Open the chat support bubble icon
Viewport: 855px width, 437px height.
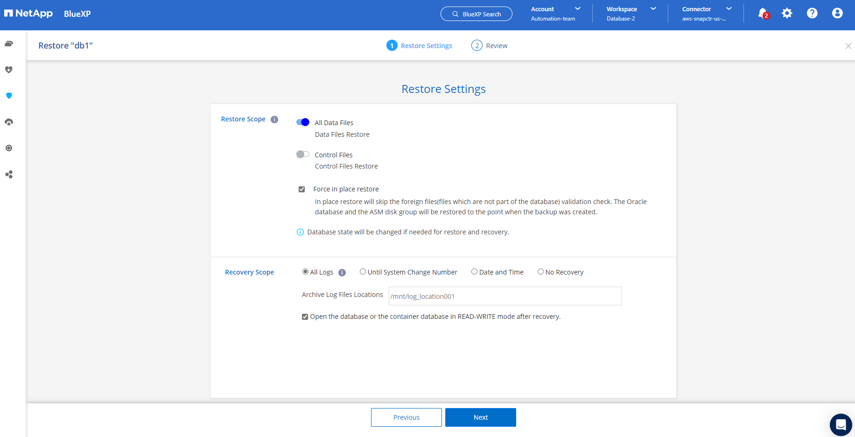coord(841,424)
